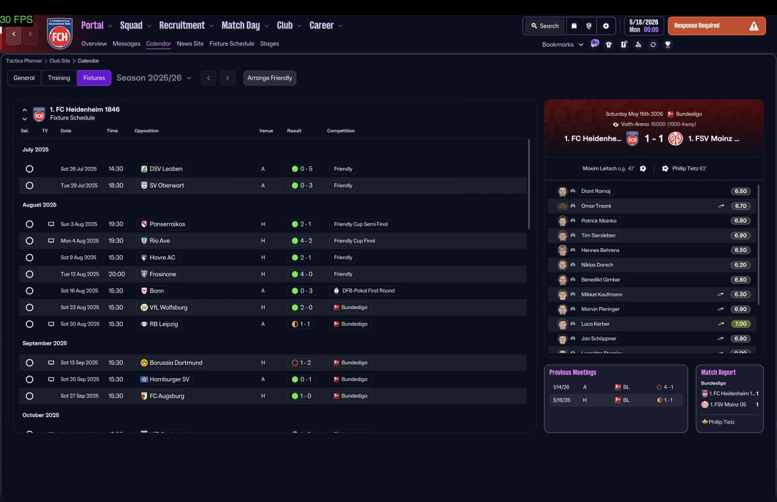The height and width of the screenshot is (502, 777).
Task: Click the 1 - 2 result against Borussia Dortmund
Action: (x=302, y=363)
